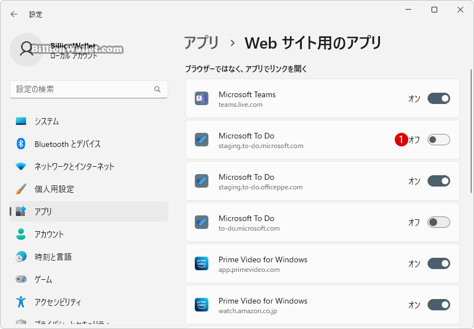The height and width of the screenshot is (329, 474).
Task: Maximize the Settings window
Action: pyautogui.click(x=434, y=10)
